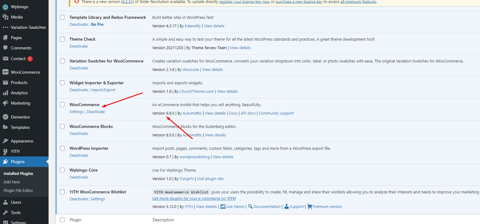480x224 pixels.
Task: Open the Extendify author link
Action: [x=192, y=26]
